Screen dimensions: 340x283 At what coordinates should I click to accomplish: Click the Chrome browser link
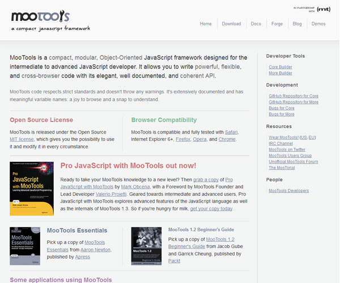point(227,139)
